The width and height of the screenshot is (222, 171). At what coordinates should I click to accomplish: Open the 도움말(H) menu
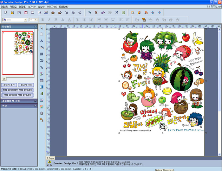tap(63, 7)
